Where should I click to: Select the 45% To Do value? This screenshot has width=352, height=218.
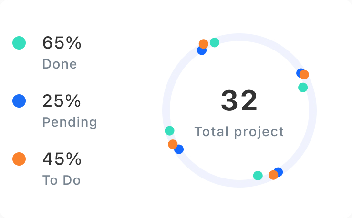pos(62,159)
